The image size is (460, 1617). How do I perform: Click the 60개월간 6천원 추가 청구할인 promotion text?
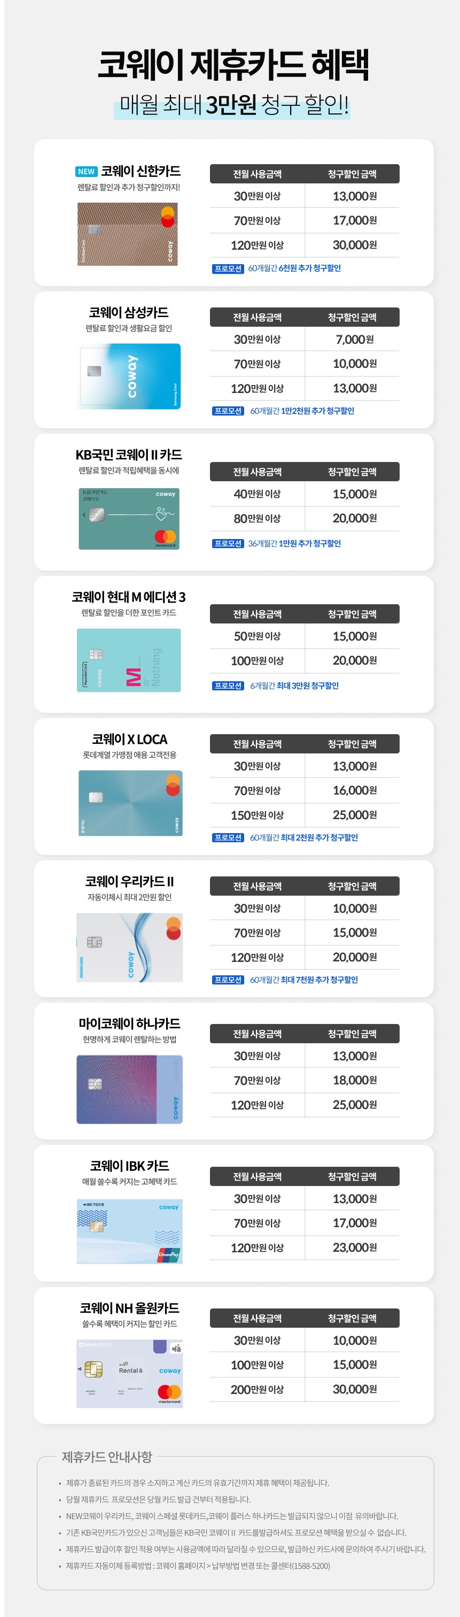294,268
